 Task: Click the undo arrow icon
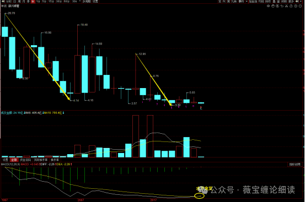[x=282, y=6]
